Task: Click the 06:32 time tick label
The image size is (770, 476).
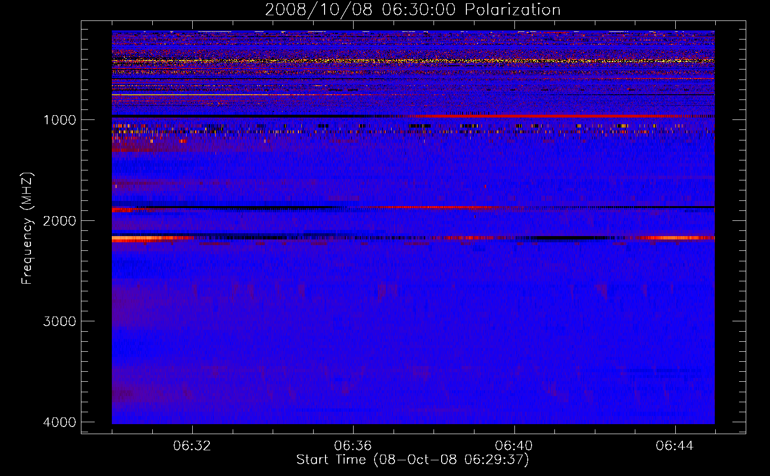Action: tap(192, 446)
